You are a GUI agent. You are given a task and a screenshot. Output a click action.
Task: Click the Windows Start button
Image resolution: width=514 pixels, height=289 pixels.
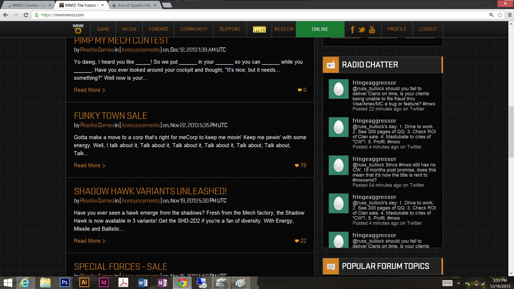pos(8,283)
